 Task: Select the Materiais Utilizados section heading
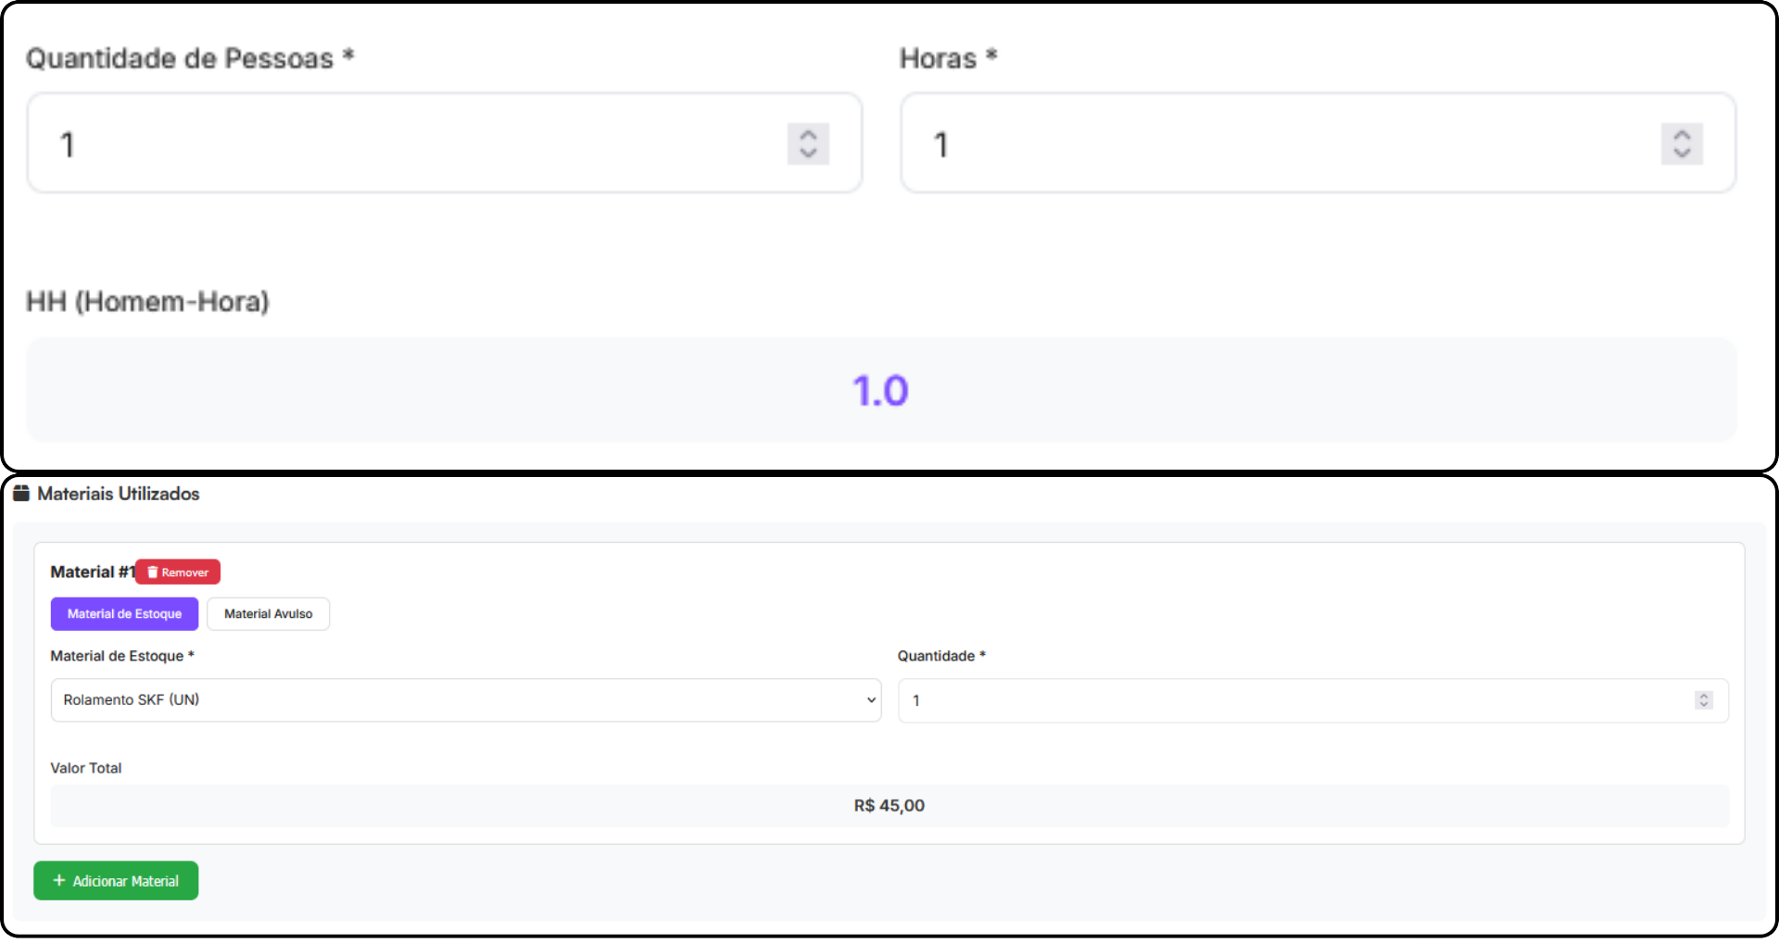tap(119, 494)
